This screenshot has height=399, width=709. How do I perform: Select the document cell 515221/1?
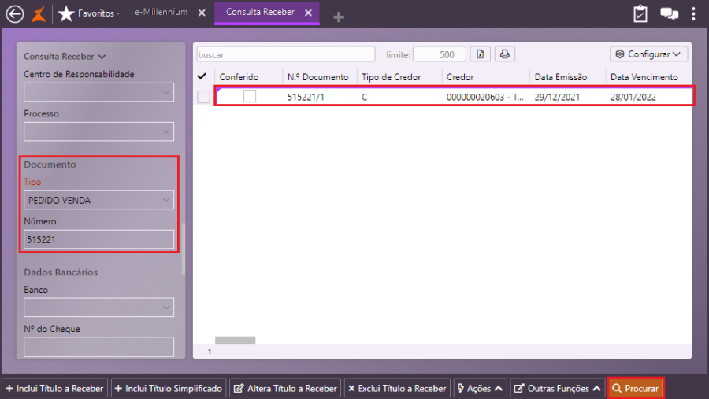click(306, 97)
